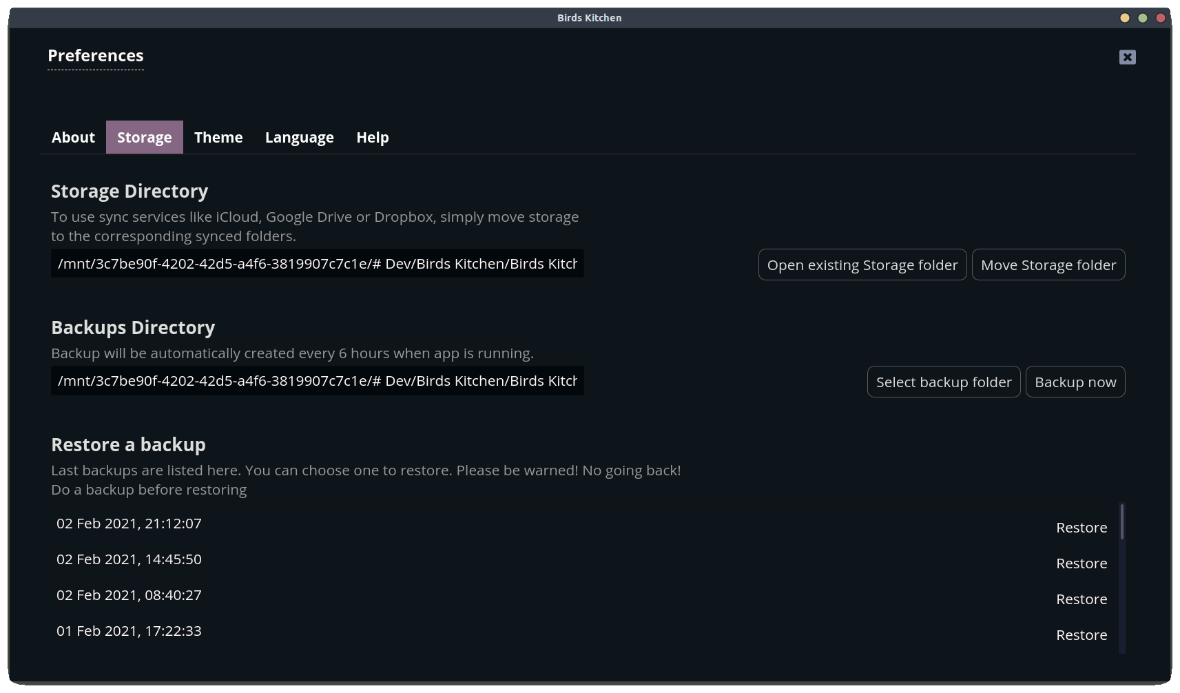
Task: Restore the 02 Feb 2021, 08:40:27 backup
Action: point(1081,599)
